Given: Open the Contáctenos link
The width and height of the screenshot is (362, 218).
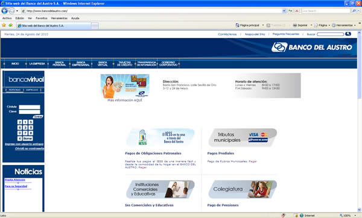Looking at the screenshot, I should click(x=227, y=34).
